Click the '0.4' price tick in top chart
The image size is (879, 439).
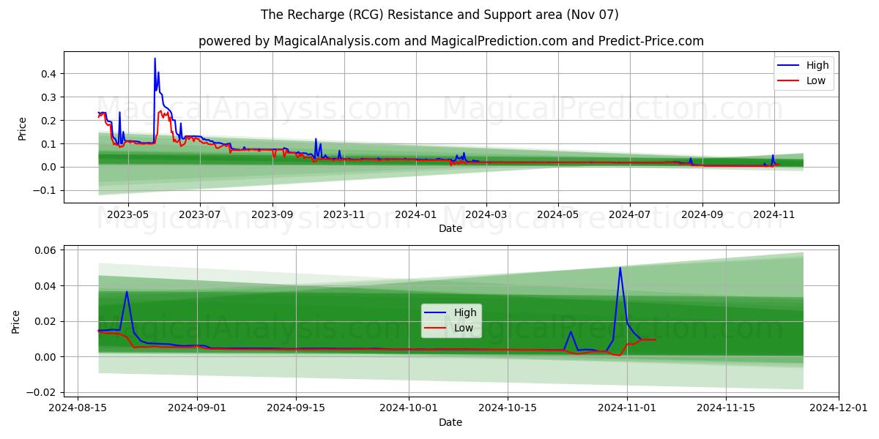pos(50,74)
